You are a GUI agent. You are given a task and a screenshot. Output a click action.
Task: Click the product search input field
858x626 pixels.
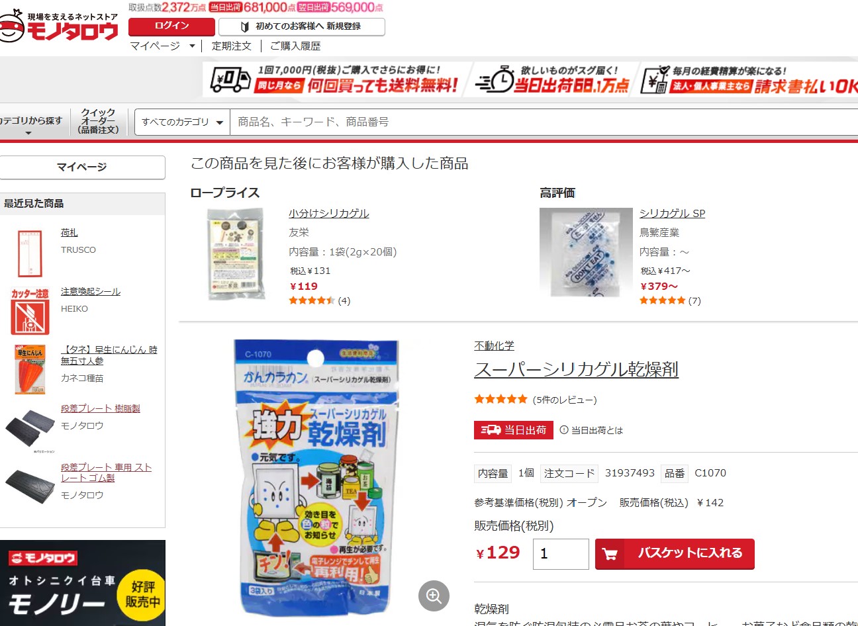[543, 122]
